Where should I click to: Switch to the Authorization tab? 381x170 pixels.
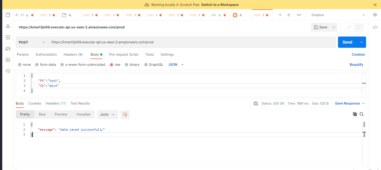tap(46, 54)
